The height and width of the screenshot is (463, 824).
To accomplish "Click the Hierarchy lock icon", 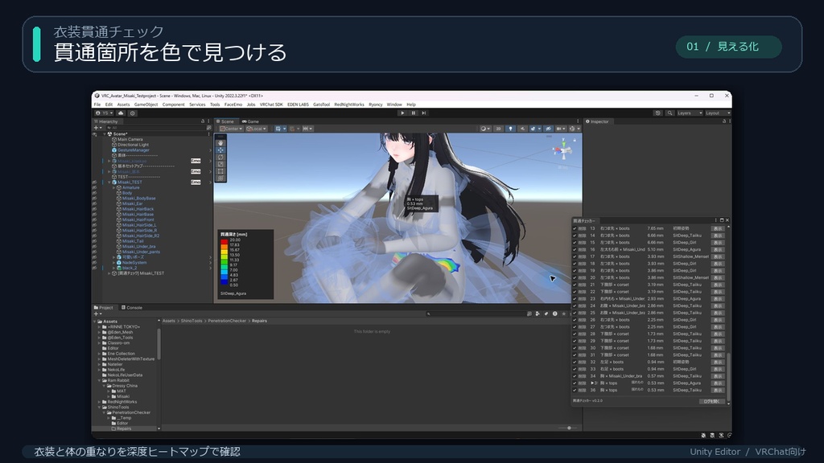I will click(x=203, y=121).
